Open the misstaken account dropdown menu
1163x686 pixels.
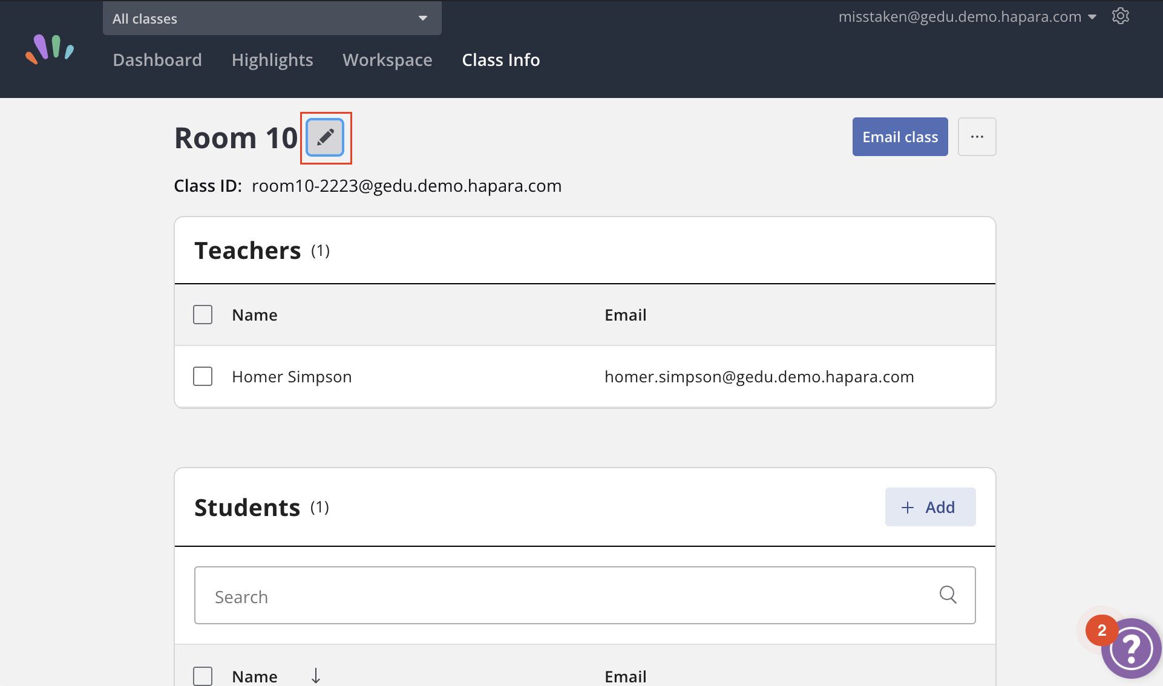click(967, 17)
